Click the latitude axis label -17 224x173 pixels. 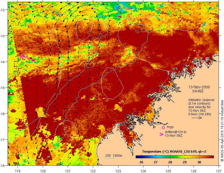(3, 140)
